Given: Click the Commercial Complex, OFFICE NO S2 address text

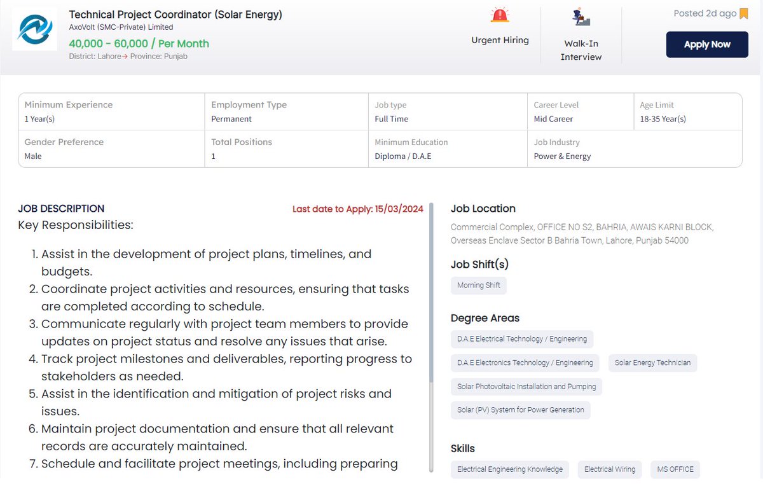Looking at the screenshot, I should tap(582, 233).
